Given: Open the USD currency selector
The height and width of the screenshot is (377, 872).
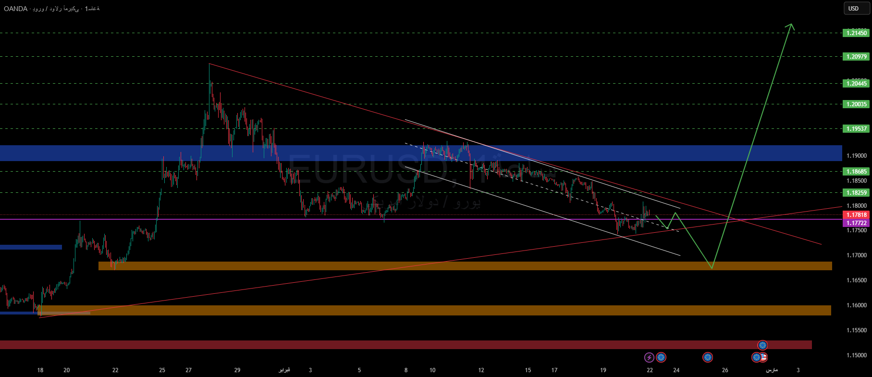Looking at the screenshot, I should pyautogui.click(x=853, y=8).
